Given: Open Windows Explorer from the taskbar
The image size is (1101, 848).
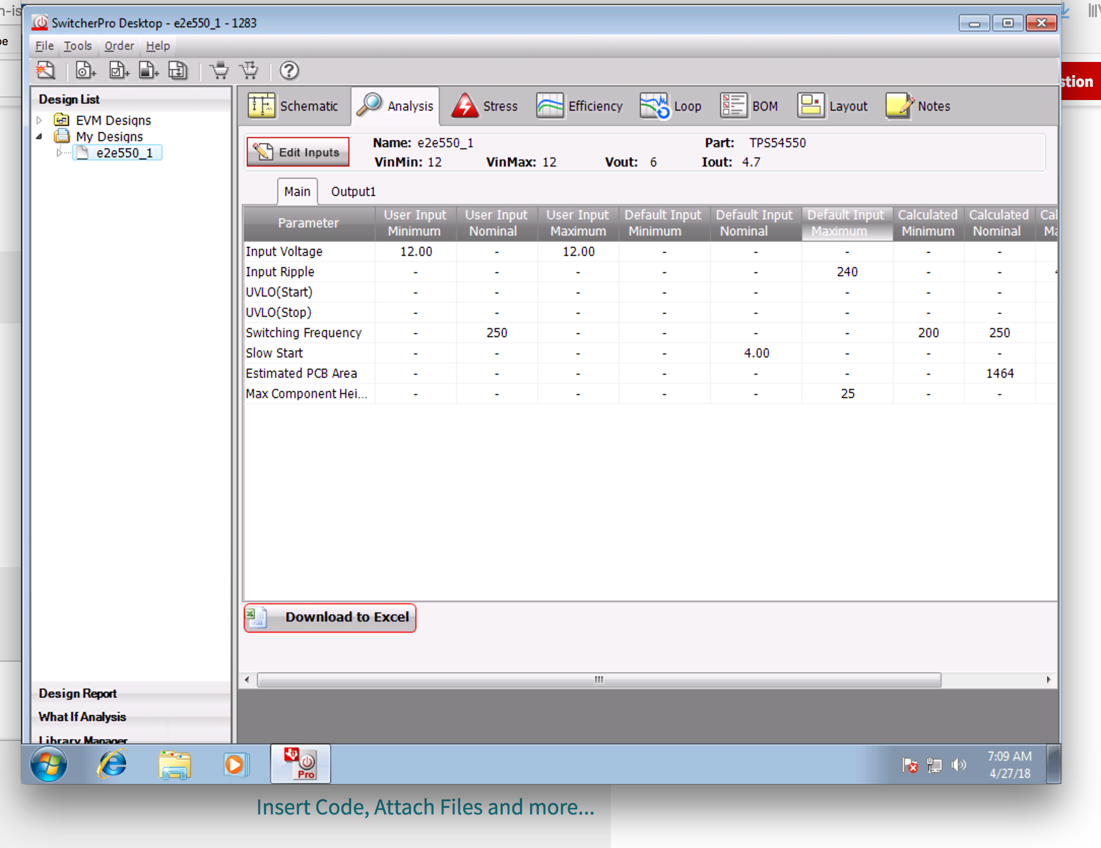Looking at the screenshot, I should point(174,765).
